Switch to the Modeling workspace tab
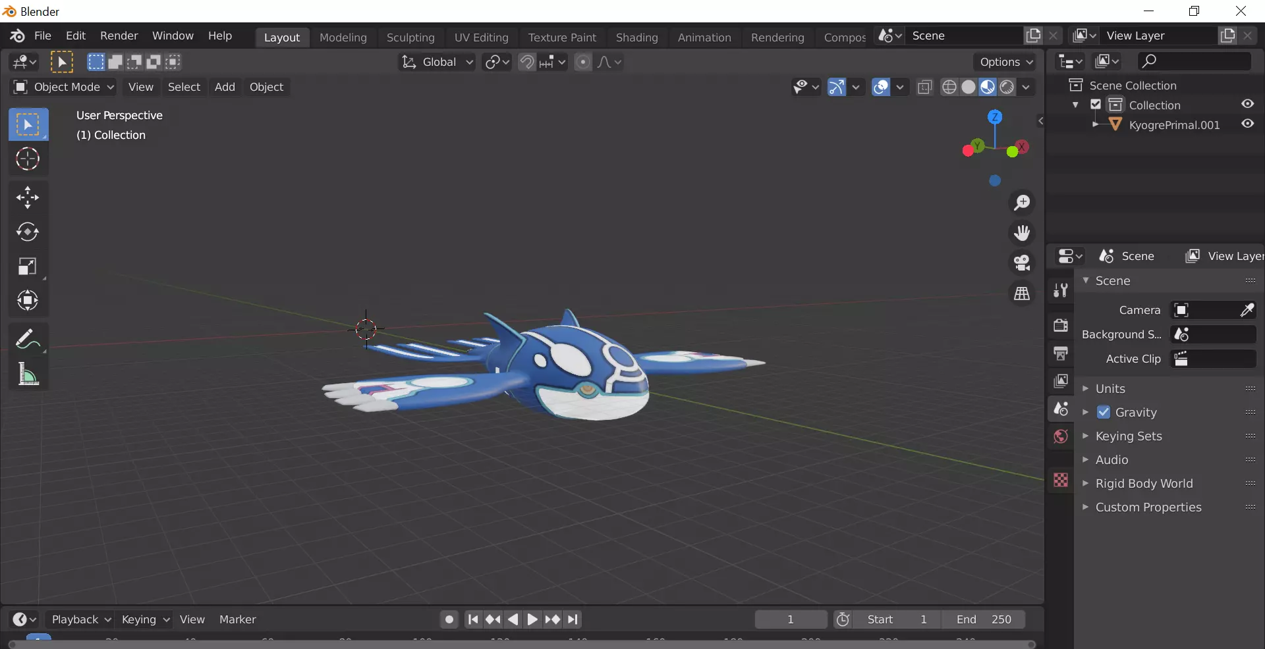1265x649 pixels. [x=343, y=38]
